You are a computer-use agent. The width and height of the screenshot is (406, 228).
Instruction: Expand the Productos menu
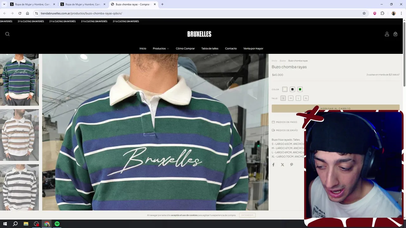[161, 48]
